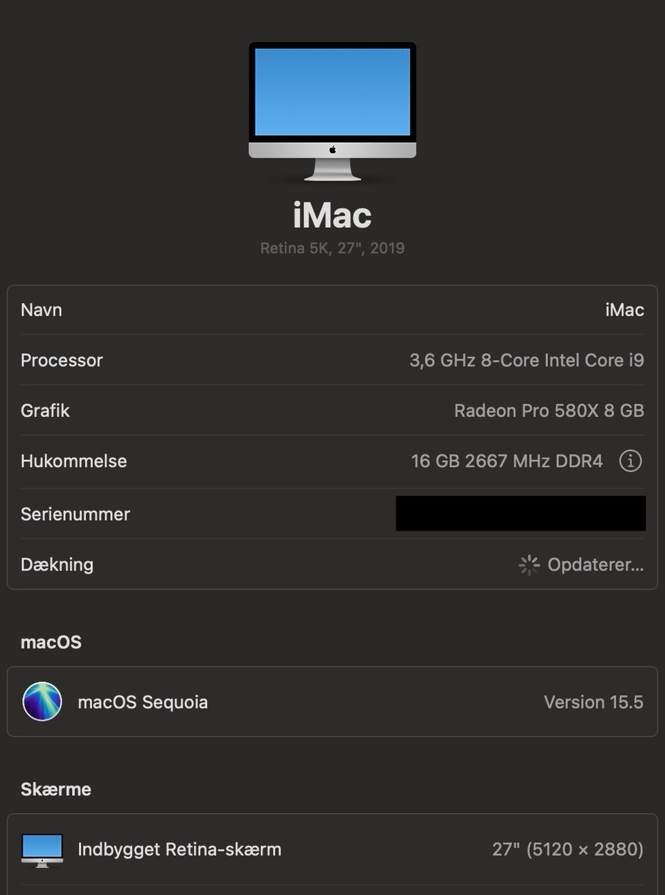Click the Skærme section header

click(x=56, y=789)
